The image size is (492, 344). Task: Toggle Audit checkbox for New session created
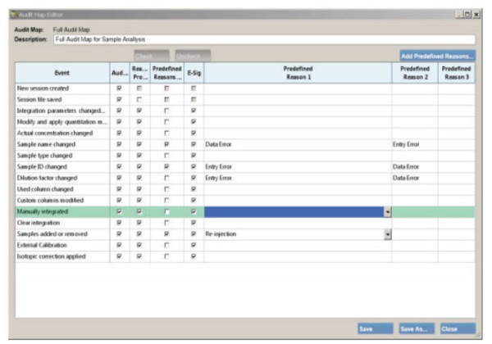(120, 88)
